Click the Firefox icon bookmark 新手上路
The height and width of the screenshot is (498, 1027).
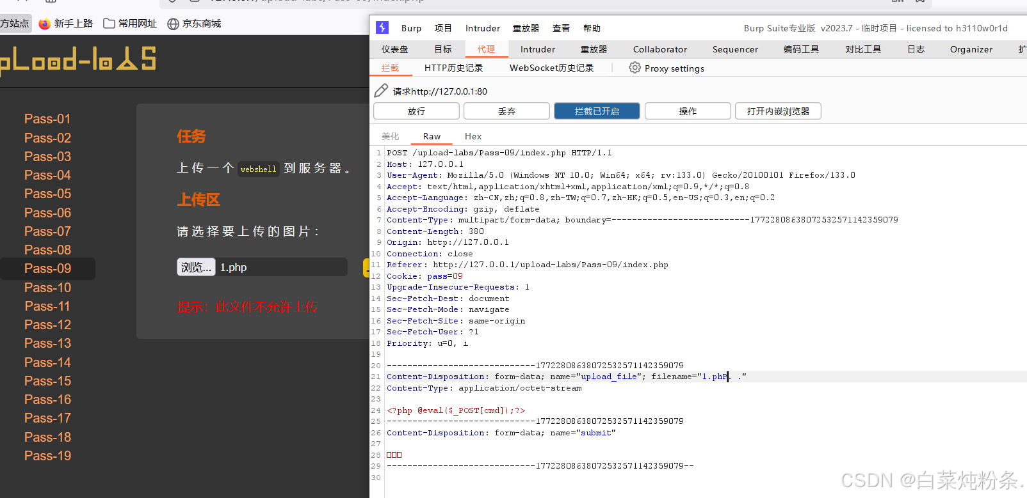tap(66, 24)
